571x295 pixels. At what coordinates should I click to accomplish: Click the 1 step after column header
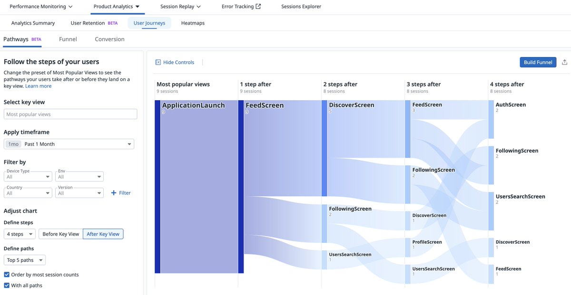click(256, 84)
